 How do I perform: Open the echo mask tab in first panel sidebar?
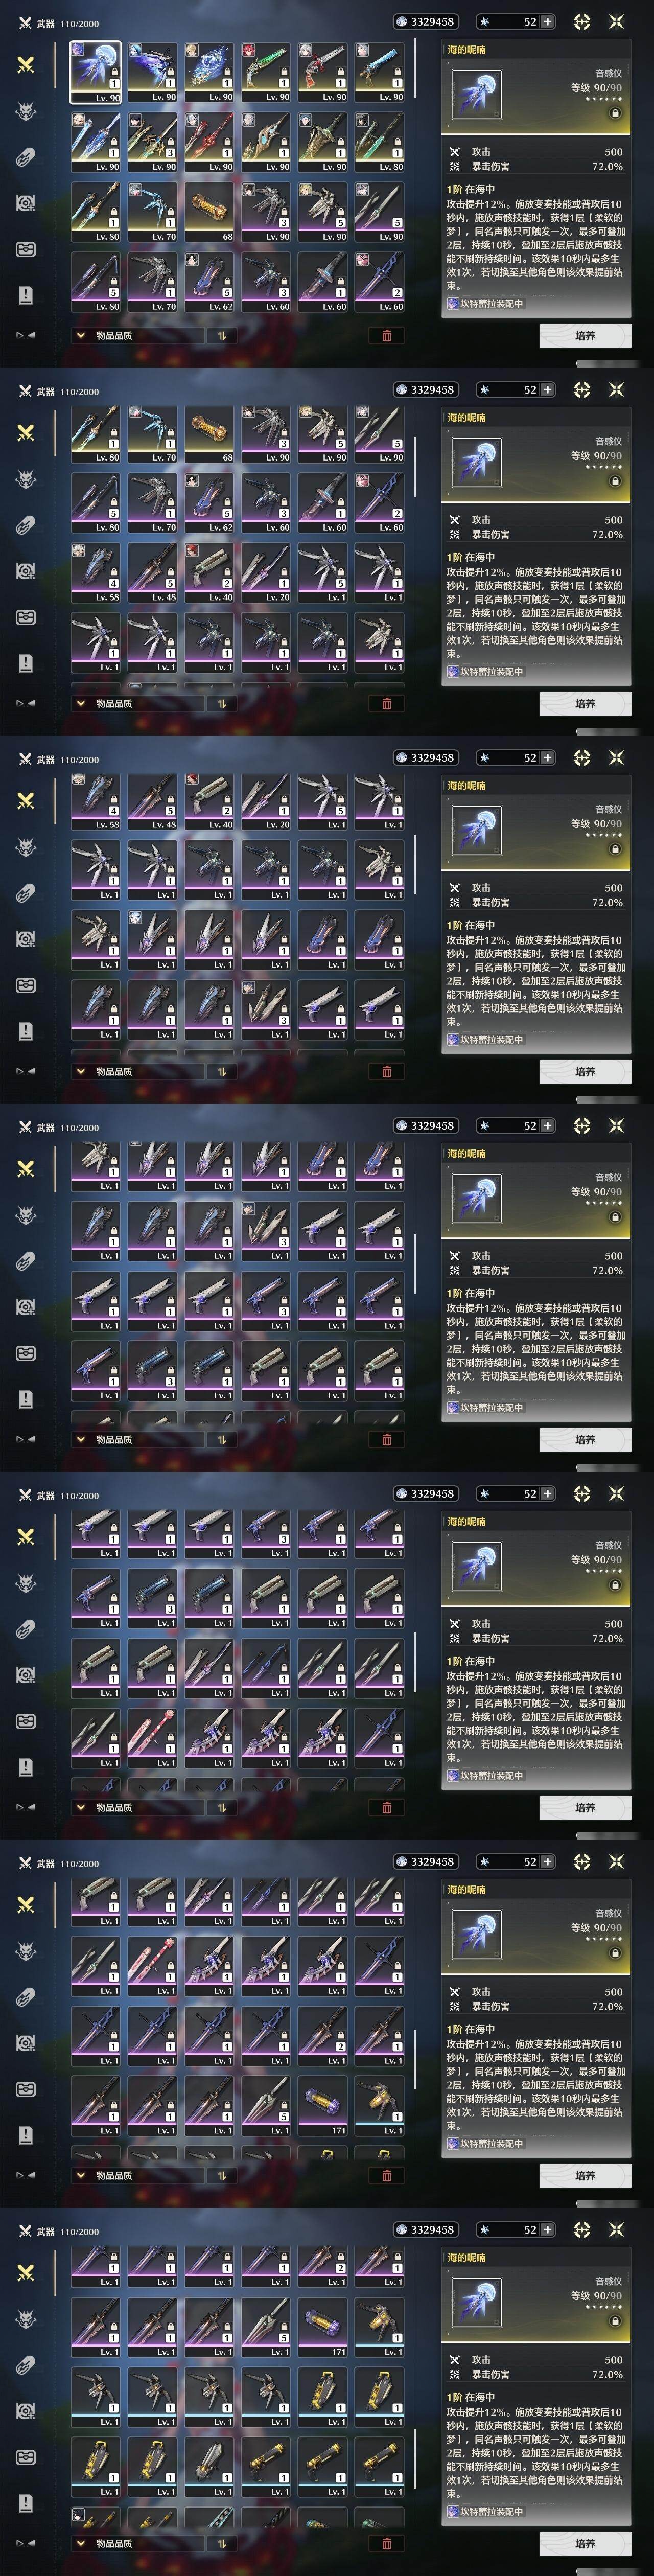point(26,110)
